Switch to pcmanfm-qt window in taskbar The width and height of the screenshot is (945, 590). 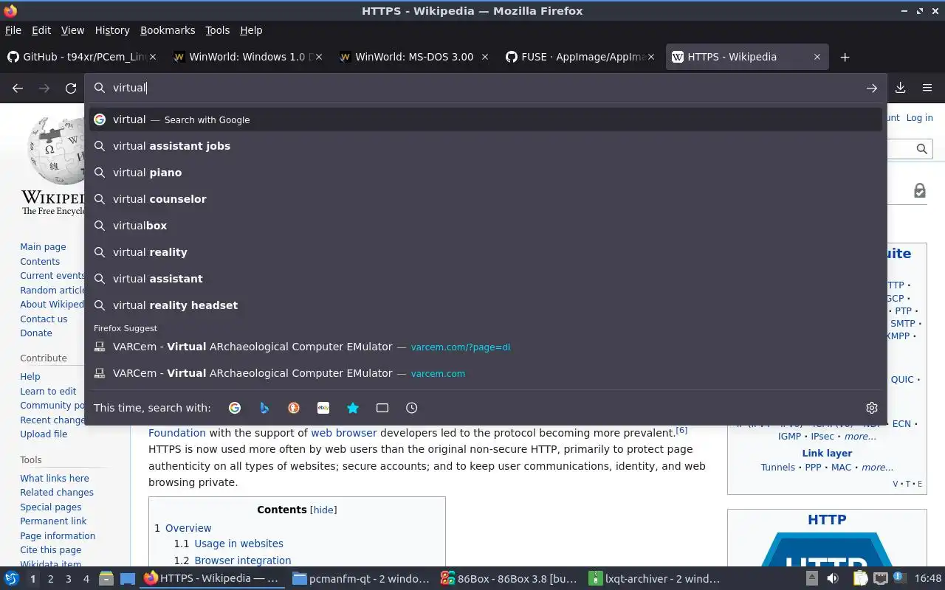tap(361, 578)
